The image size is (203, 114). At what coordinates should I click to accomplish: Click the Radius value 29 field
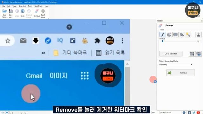(198, 41)
